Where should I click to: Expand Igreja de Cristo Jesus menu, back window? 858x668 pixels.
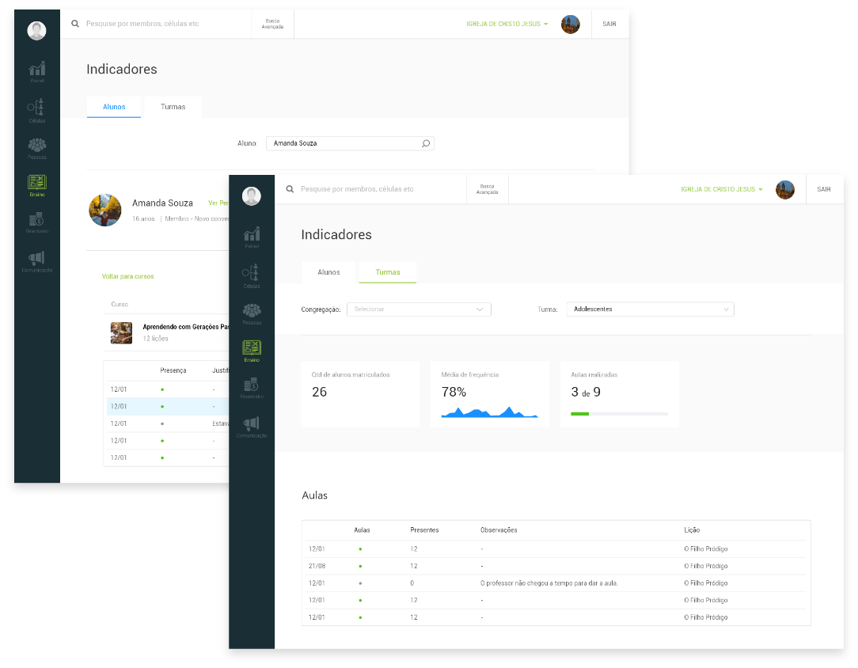click(x=507, y=24)
